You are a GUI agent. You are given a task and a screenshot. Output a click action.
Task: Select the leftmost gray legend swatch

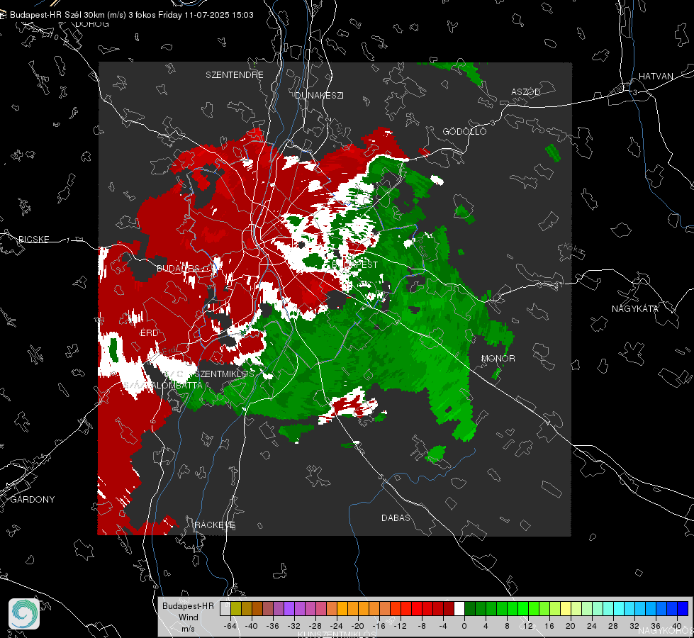click(x=225, y=608)
